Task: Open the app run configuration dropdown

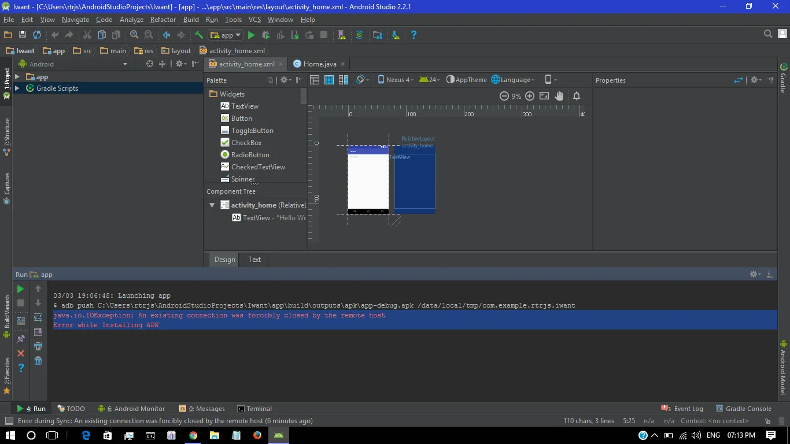Action: pyautogui.click(x=226, y=35)
